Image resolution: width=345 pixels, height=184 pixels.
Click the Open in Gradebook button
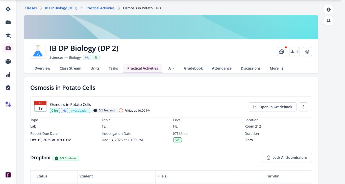click(273, 107)
